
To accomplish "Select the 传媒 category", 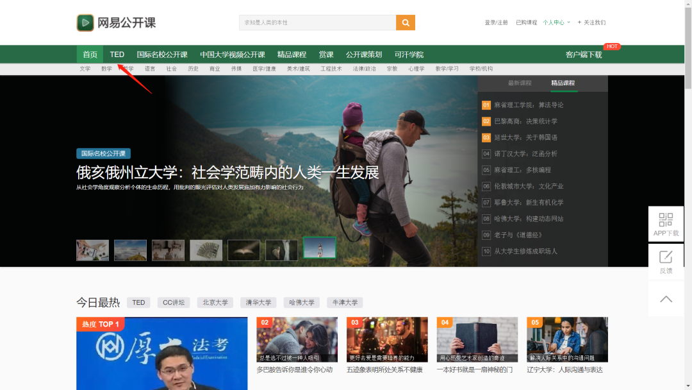I will (x=236, y=69).
